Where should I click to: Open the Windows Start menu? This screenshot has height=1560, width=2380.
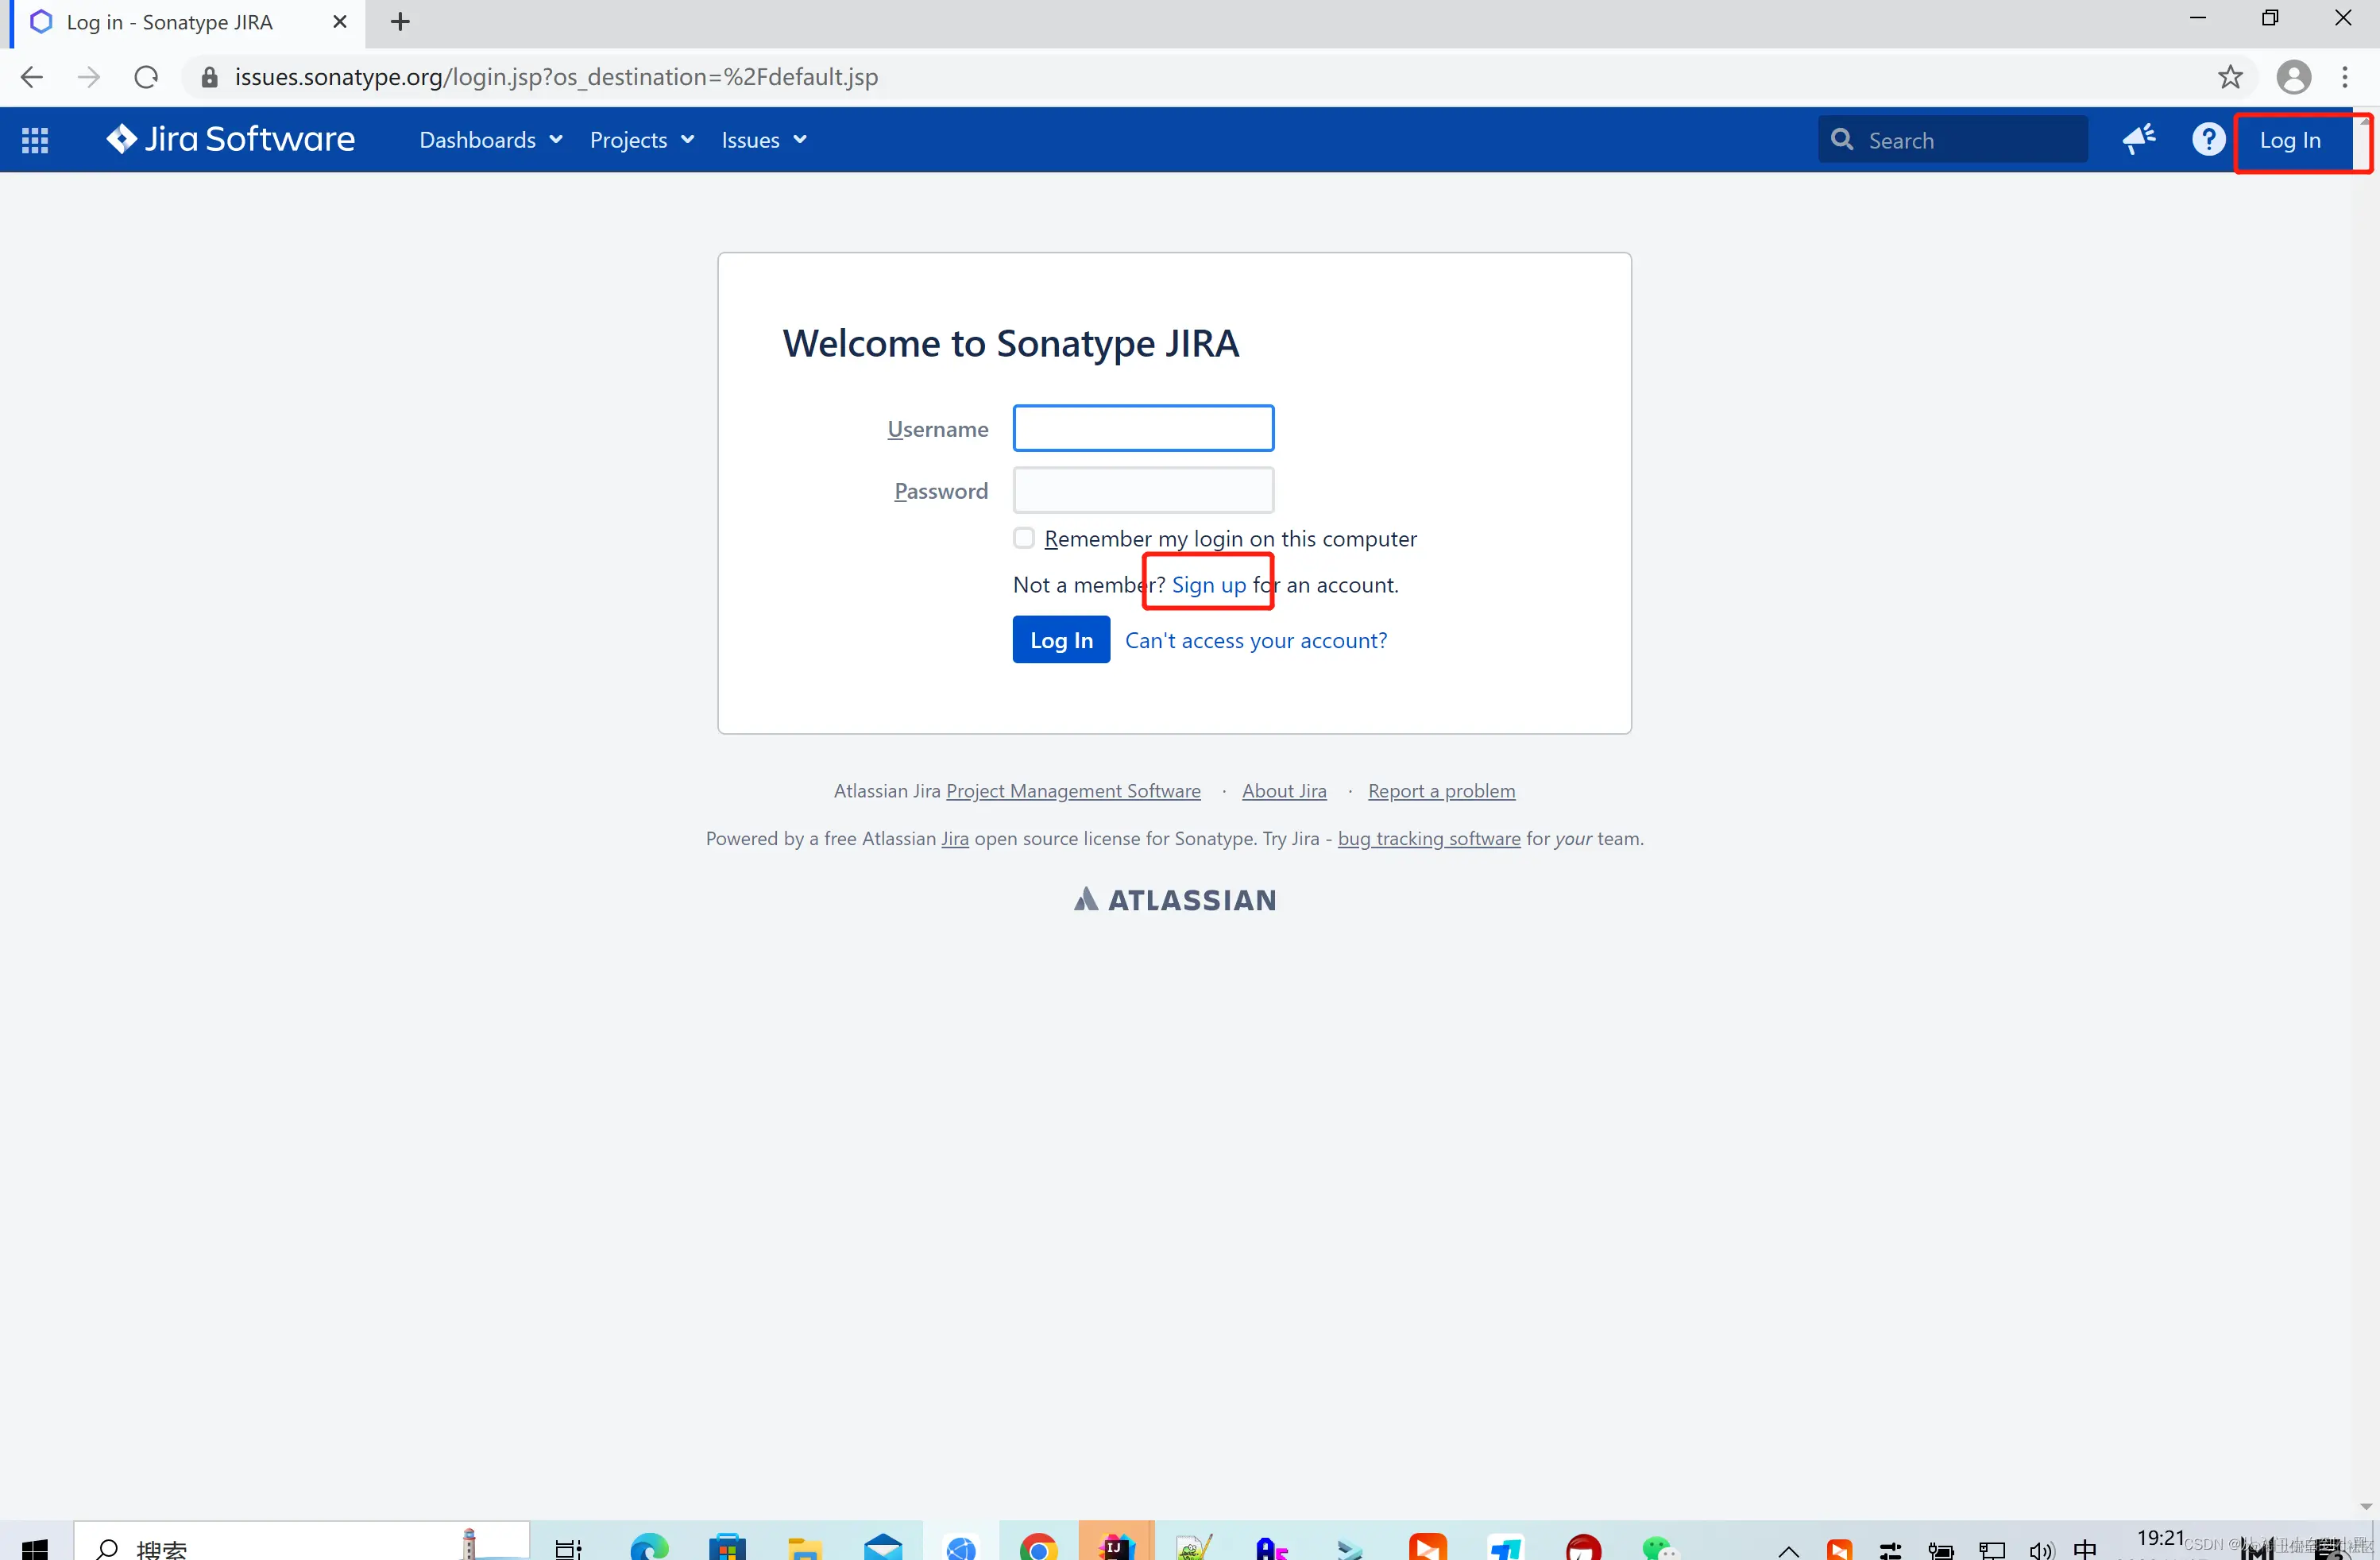(x=35, y=1548)
